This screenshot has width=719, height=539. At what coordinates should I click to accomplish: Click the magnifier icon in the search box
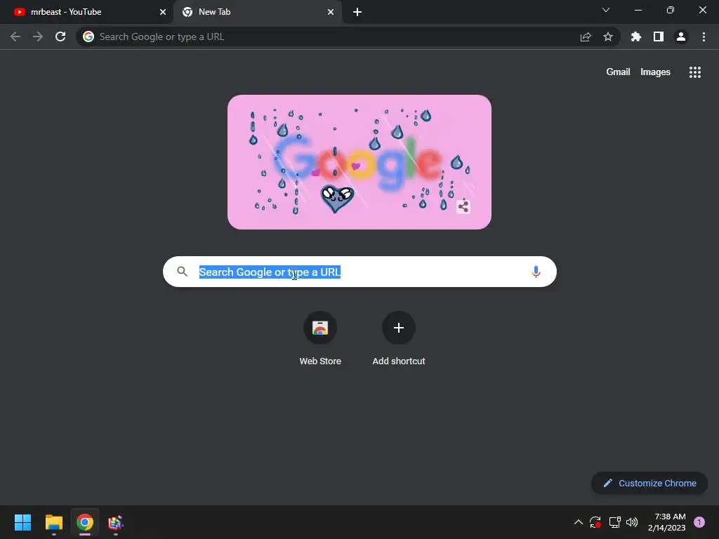click(x=183, y=272)
